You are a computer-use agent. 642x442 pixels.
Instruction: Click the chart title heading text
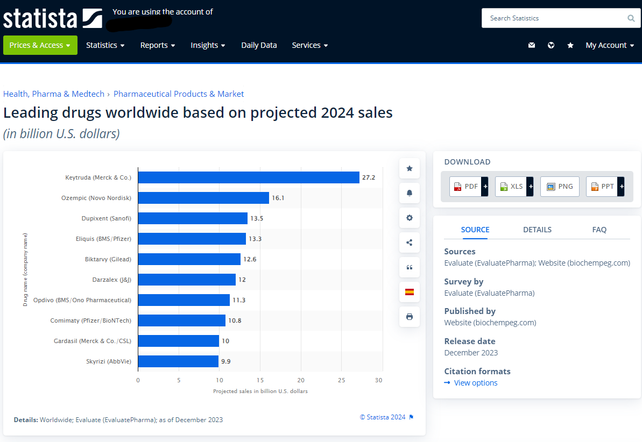[197, 112]
